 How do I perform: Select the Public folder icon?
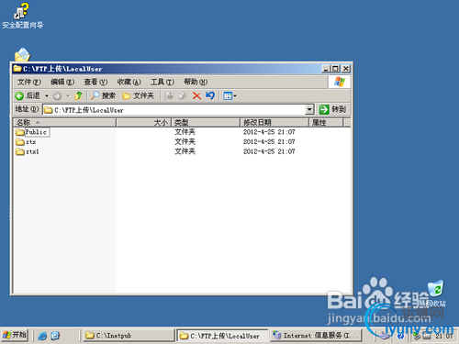pyautogui.click(x=20, y=132)
